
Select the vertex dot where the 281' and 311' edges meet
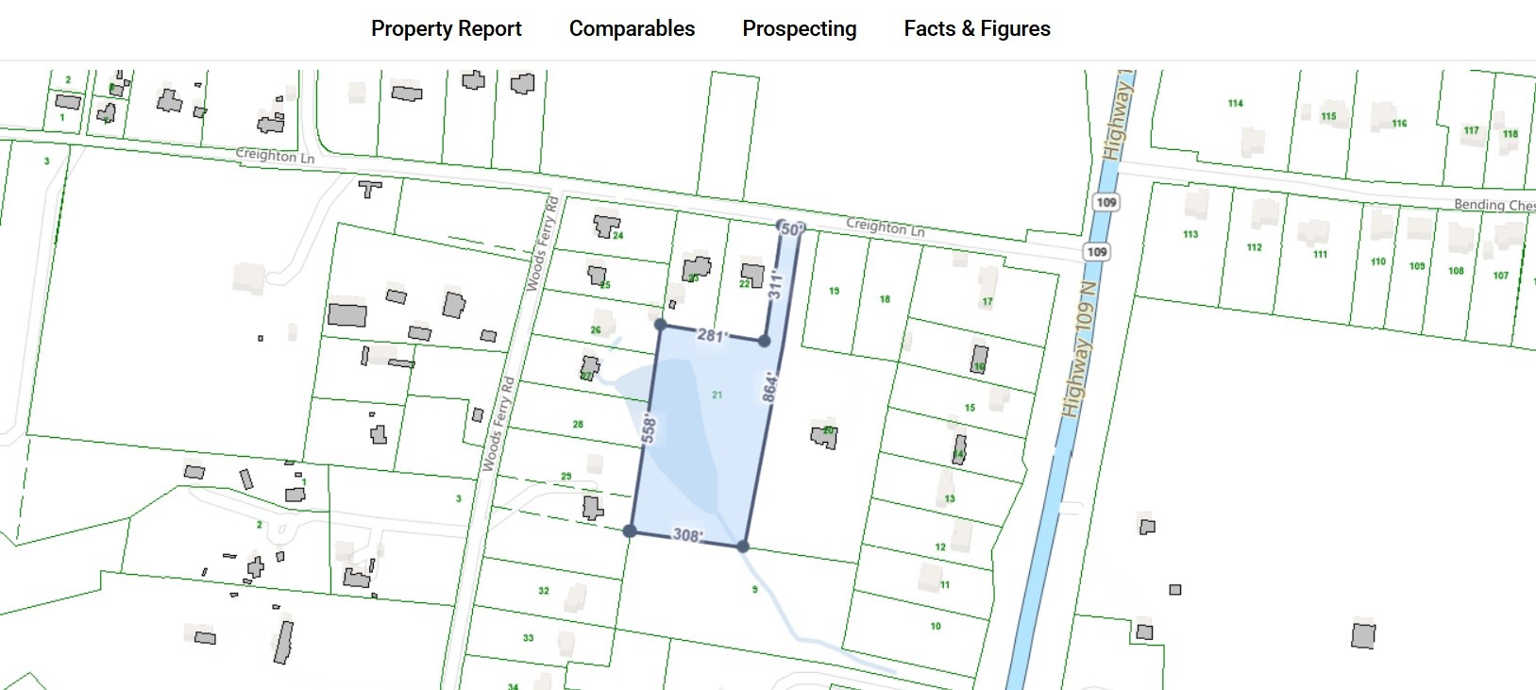(764, 341)
